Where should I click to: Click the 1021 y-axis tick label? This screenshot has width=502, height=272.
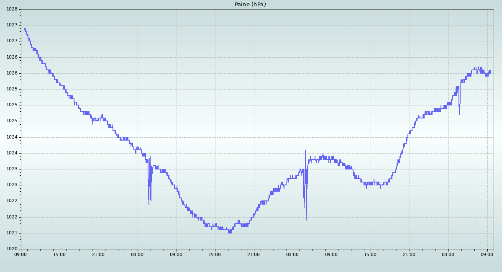click(x=12, y=233)
